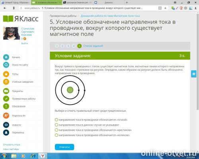Open the Наши партнёры link
The height and width of the screenshot is (159, 199).
(x=11, y=149)
